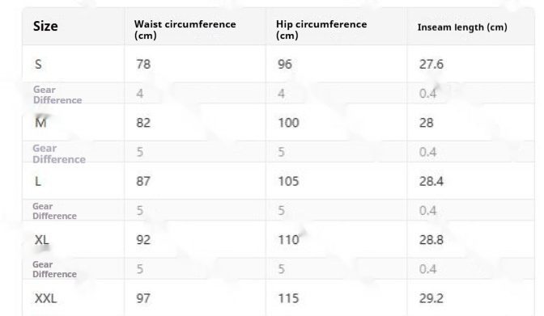This screenshot has height=316, width=544.
Task: Select waist value 87 for size L
Action: pyautogui.click(x=143, y=181)
